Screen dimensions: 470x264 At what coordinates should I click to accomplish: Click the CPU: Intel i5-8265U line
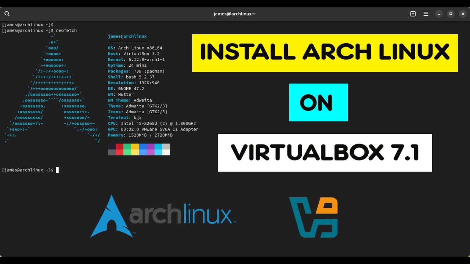pos(152,124)
